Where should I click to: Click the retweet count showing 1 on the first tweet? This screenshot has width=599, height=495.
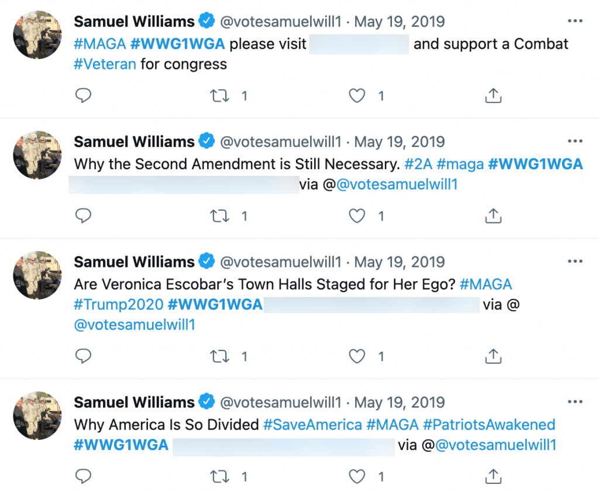tap(245, 95)
